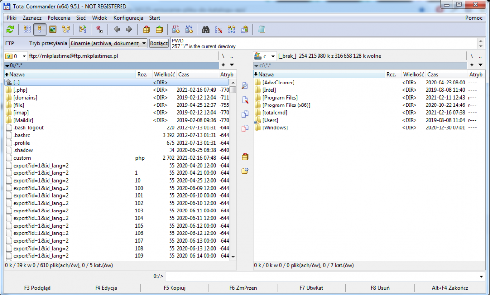
Task: Click the copy names to clipboard icon
Action: 245,30
